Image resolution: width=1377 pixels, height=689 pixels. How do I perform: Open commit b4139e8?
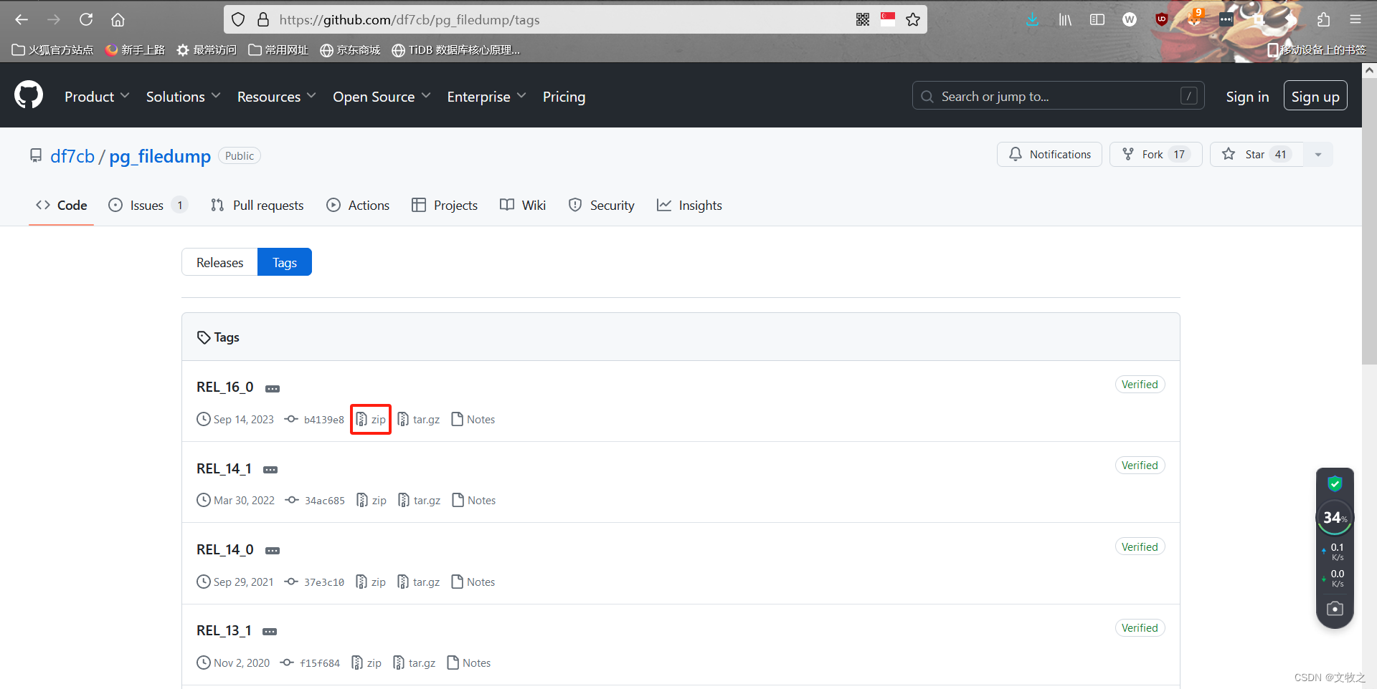[x=315, y=419]
